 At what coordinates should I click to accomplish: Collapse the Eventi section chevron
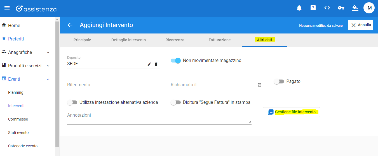(x=48, y=79)
